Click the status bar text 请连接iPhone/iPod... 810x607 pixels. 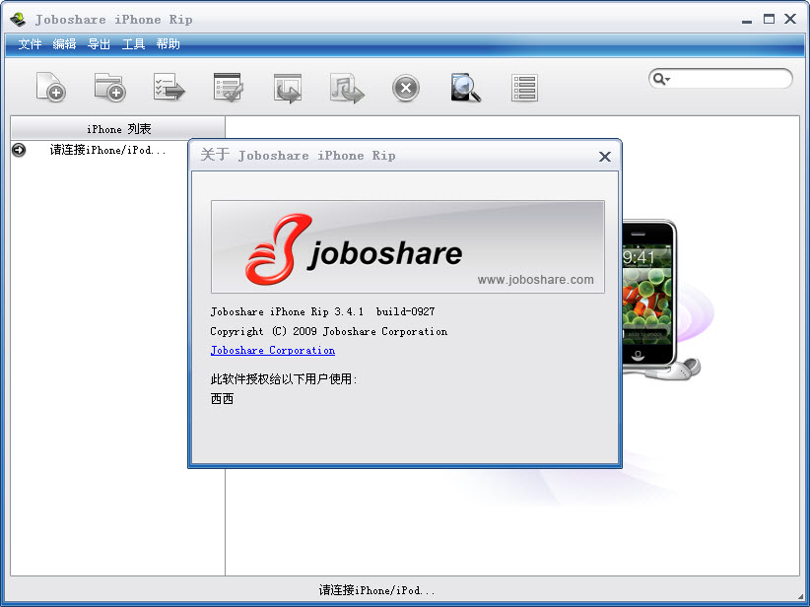click(x=376, y=590)
